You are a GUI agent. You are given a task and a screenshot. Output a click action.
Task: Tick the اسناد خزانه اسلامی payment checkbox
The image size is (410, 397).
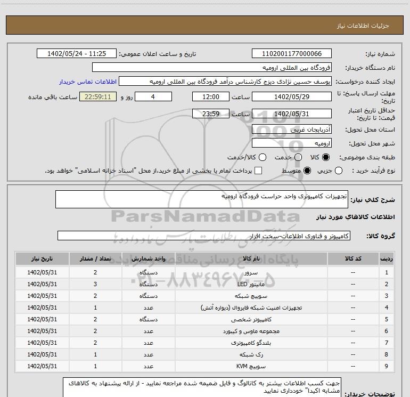click(258, 171)
